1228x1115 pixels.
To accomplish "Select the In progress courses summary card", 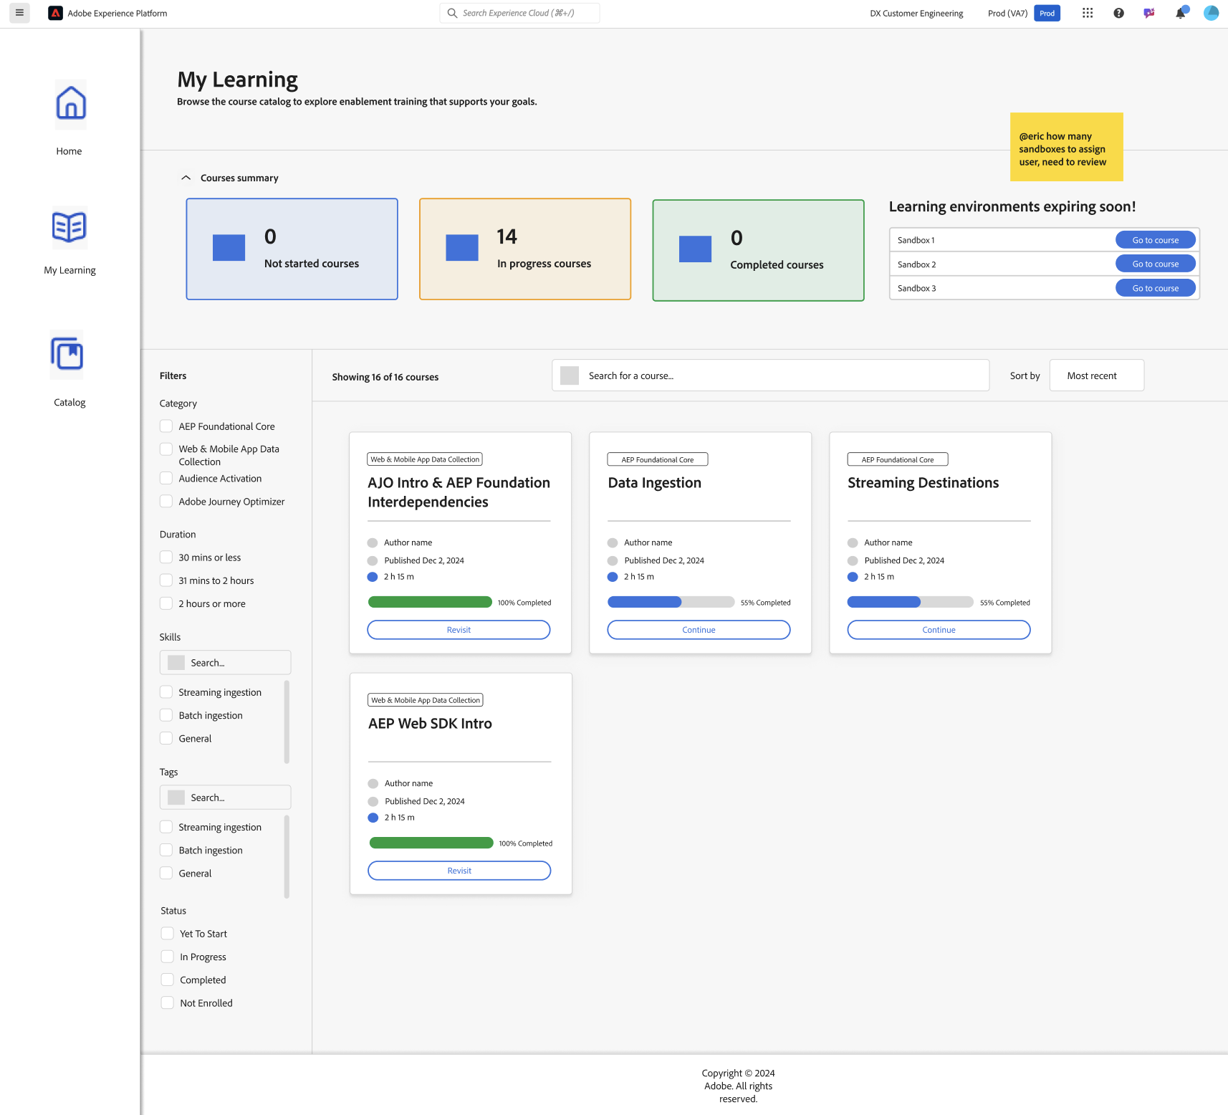I will pos(525,249).
